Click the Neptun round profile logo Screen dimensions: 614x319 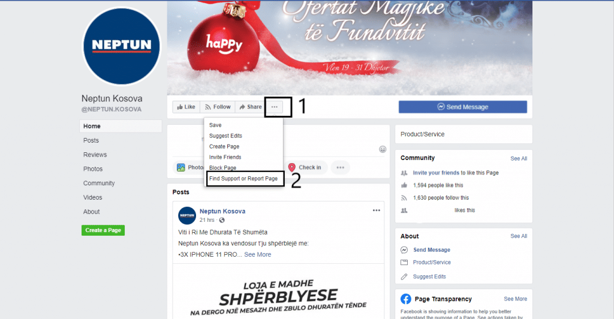coord(121,46)
